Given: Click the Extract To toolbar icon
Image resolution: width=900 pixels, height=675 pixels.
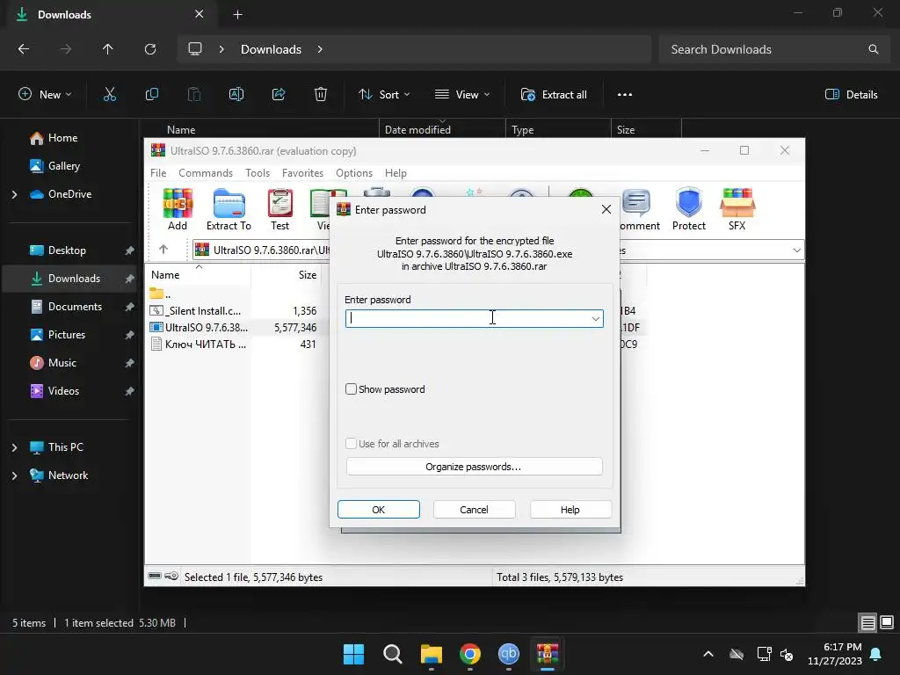Looking at the screenshot, I should pyautogui.click(x=229, y=209).
